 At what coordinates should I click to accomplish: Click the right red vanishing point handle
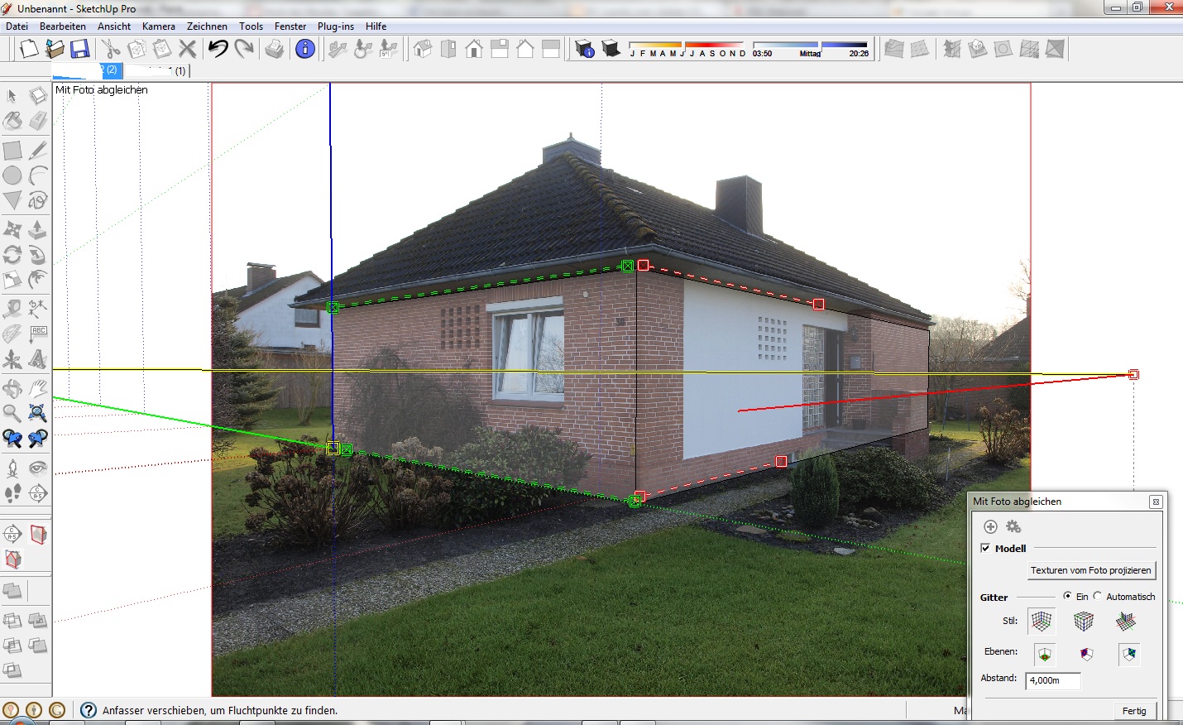[x=1134, y=374]
